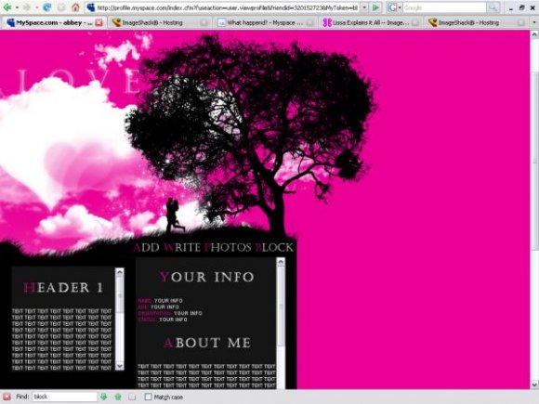Switch to the last ImageShack Hosting tab
539x404 pixels.
click(x=477, y=22)
